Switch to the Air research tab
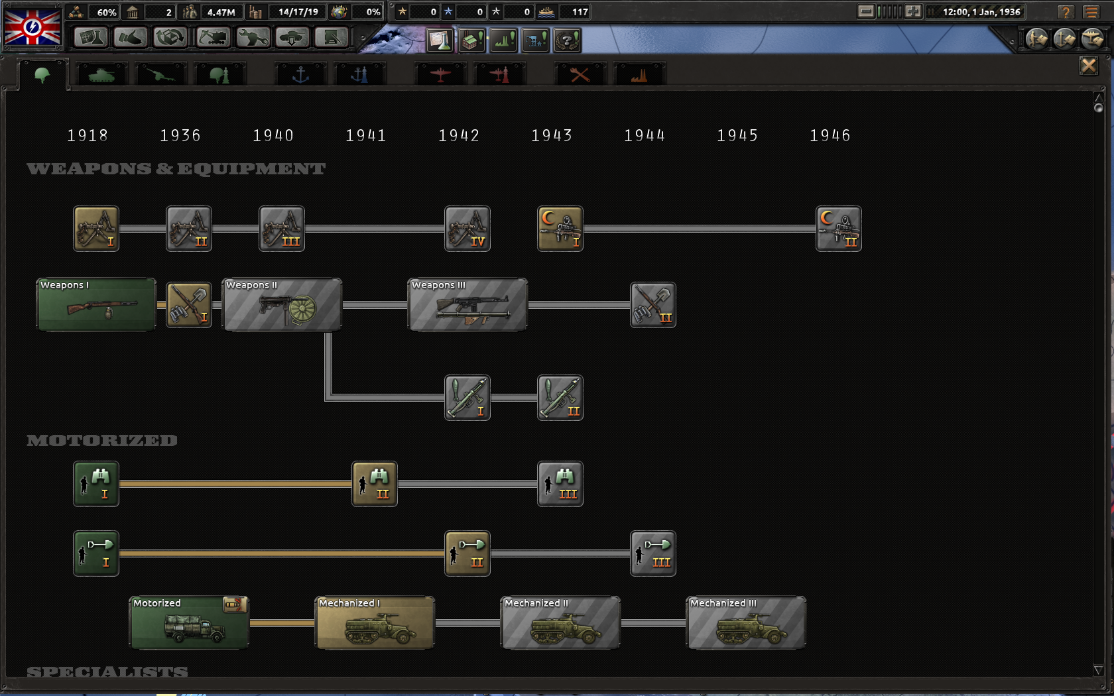Screen dimensions: 1114x696 pos(440,75)
